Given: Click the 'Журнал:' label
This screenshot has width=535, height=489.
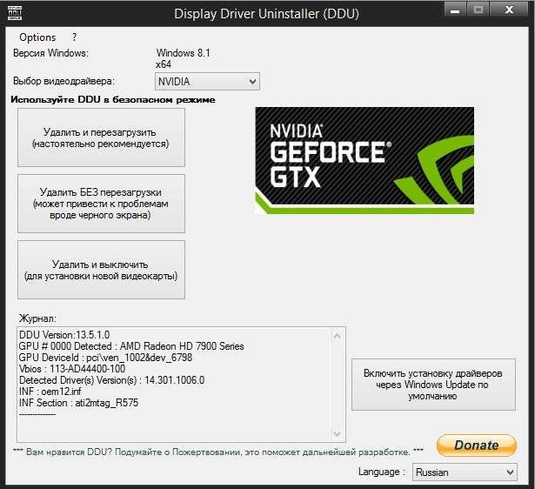Looking at the screenshot, I should click(37, 318).
